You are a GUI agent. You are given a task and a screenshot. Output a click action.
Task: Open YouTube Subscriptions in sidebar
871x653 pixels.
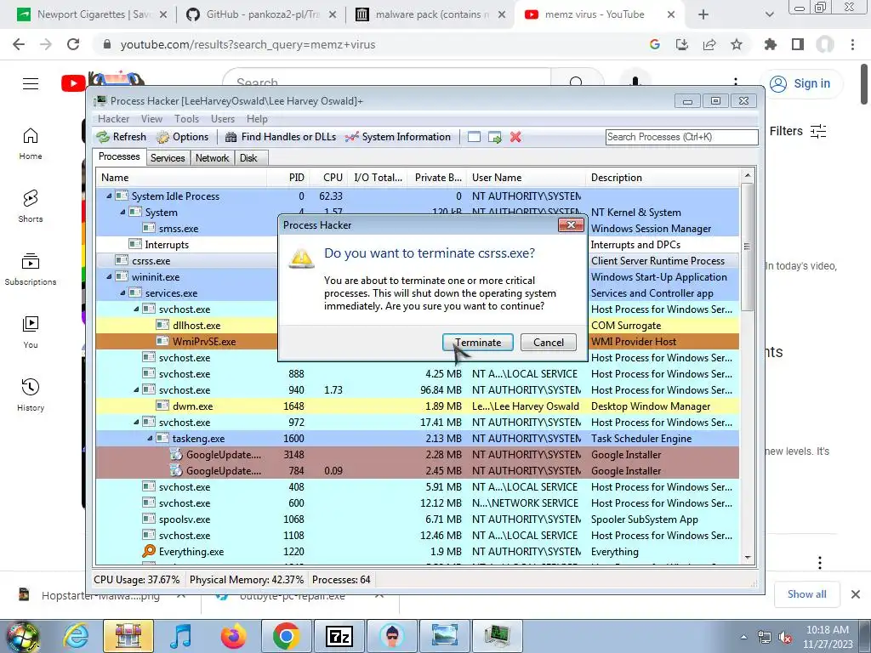pyautogui.click(x=31, y=270)
